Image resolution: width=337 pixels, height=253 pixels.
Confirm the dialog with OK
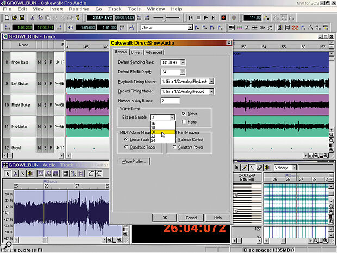click(x=165, y=218)
